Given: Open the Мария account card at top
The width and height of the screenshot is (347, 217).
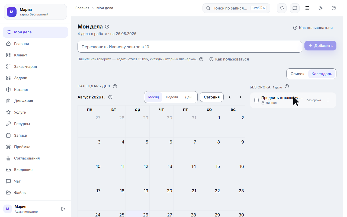Looking at the screenshot, I should coord(35,12).
